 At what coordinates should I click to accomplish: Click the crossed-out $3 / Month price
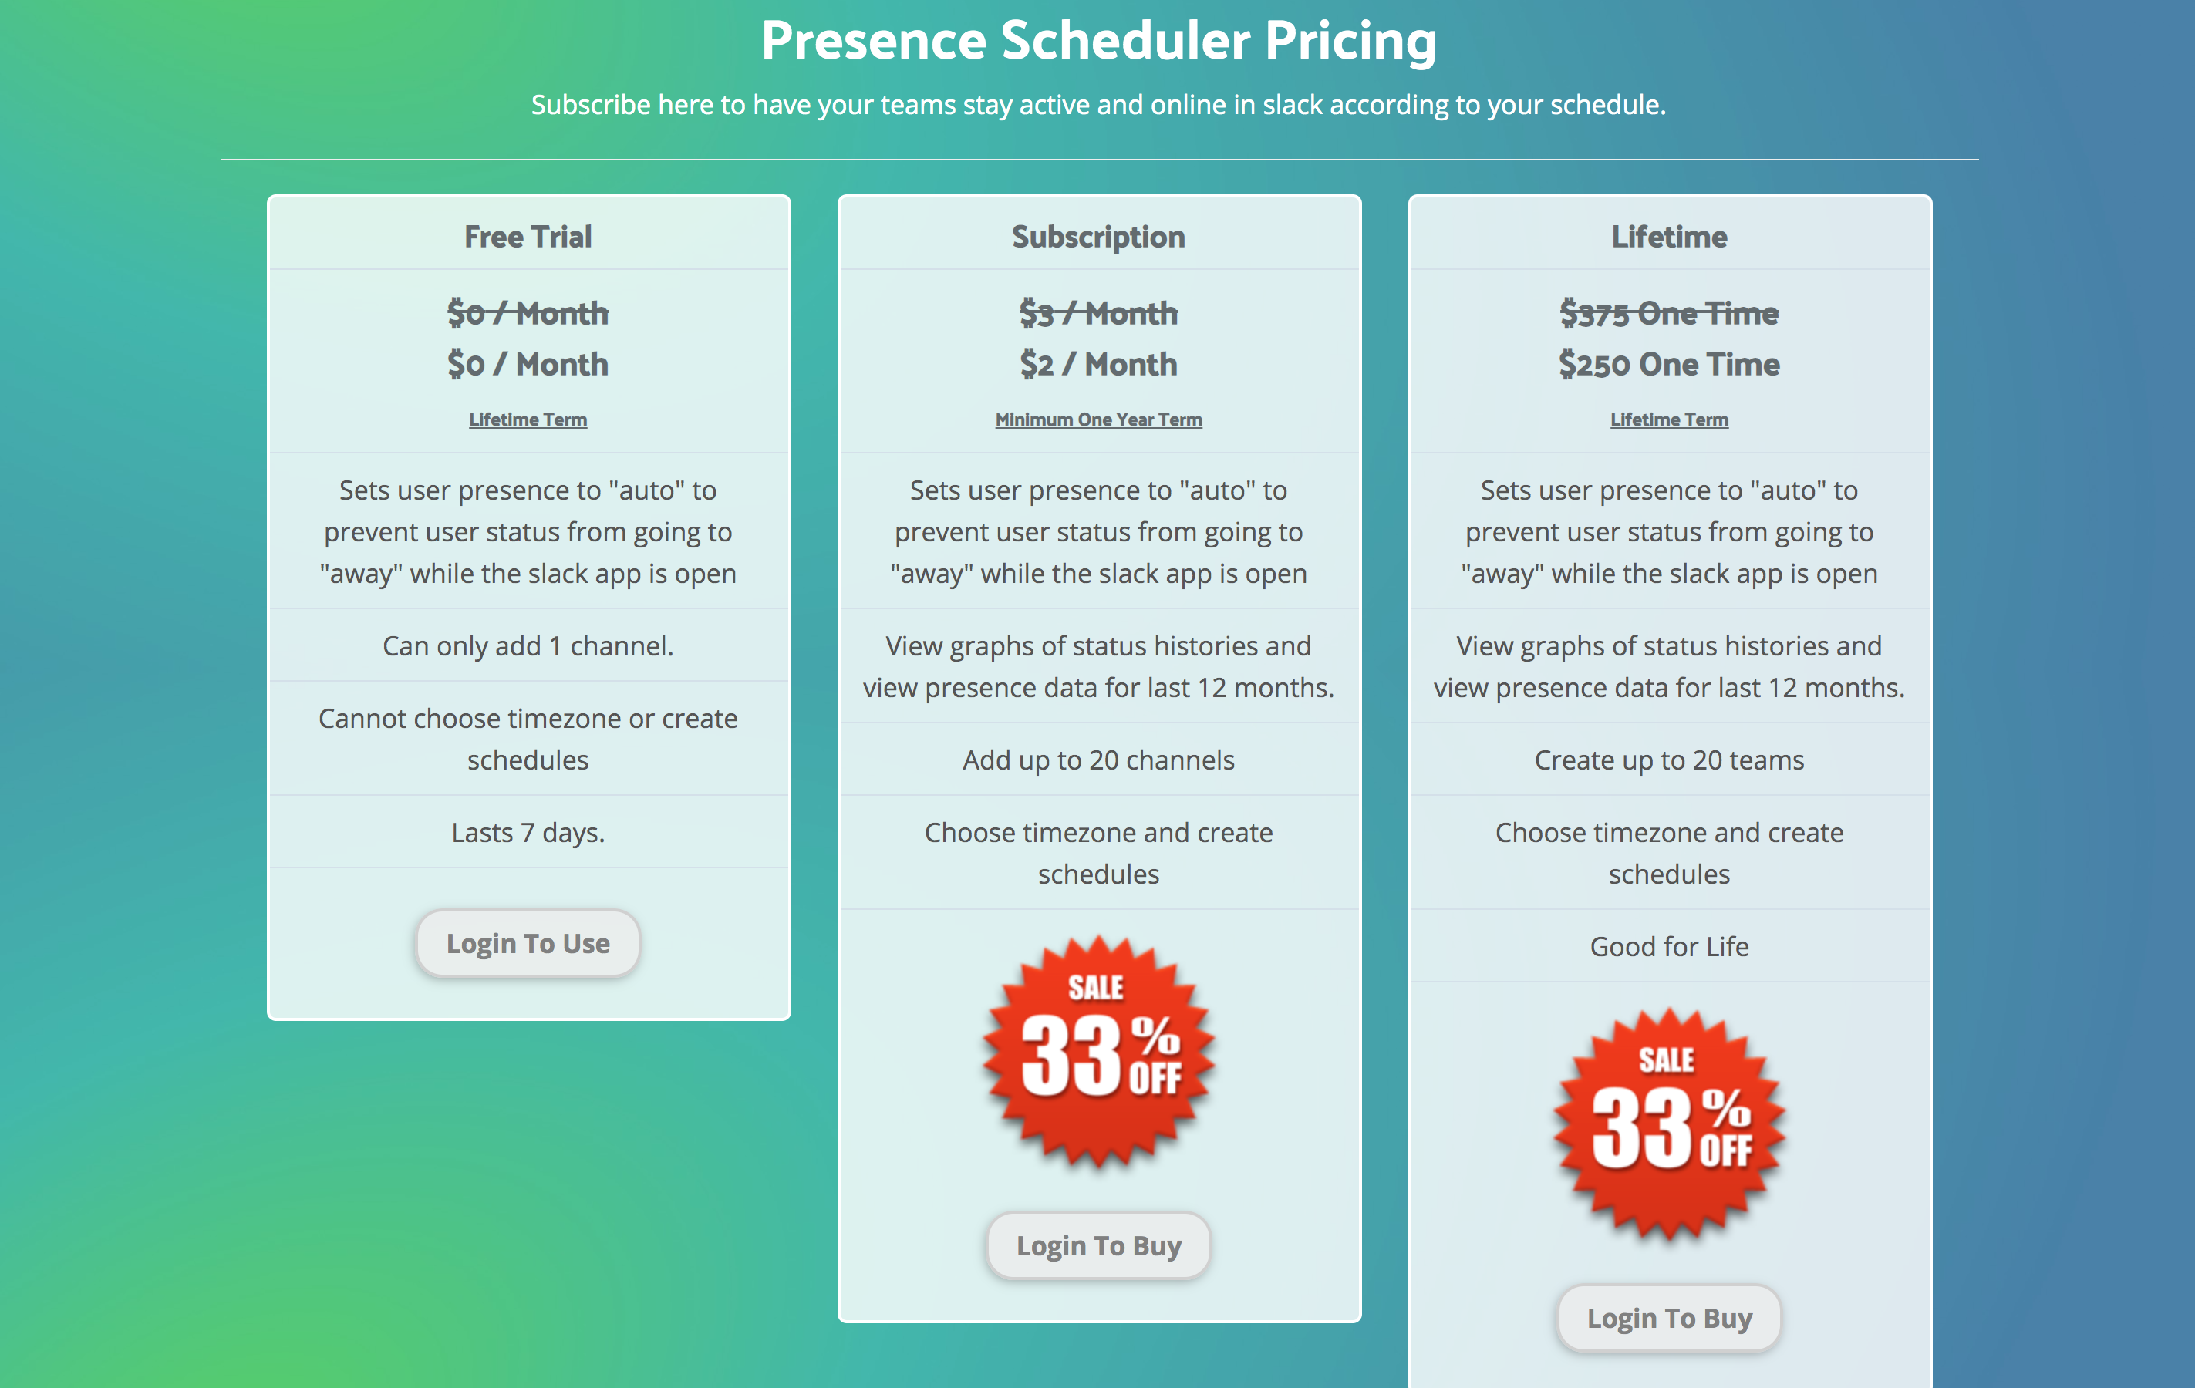pyautogui.click(x=1097, y=314)
